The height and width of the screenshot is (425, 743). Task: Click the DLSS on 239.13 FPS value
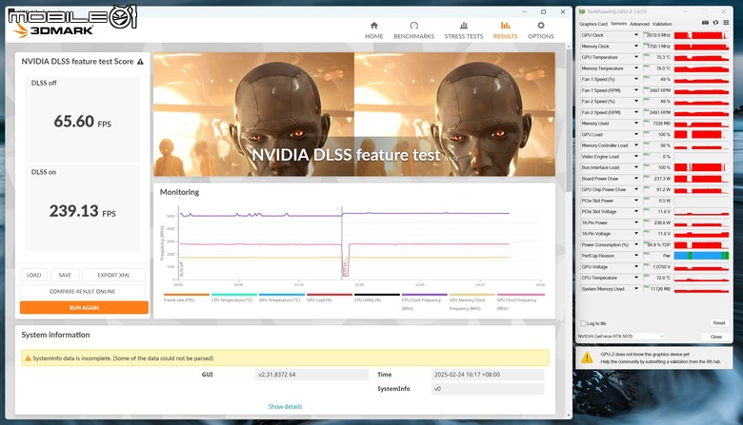coord(83,211)
